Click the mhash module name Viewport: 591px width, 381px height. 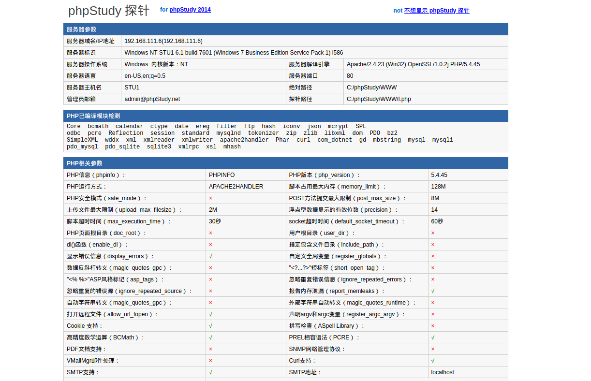[x=232, y=147]
